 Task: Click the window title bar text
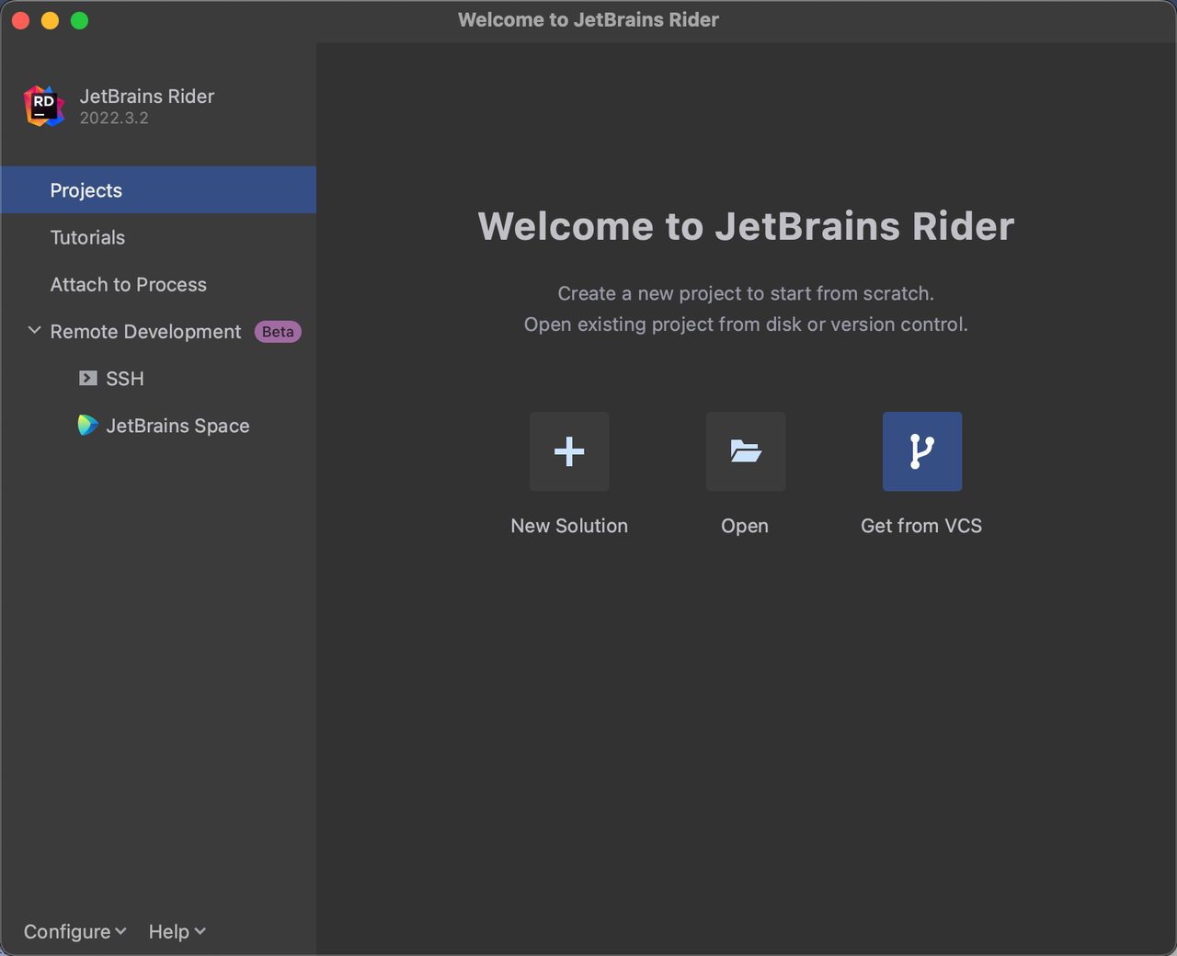tap(588, 19)
